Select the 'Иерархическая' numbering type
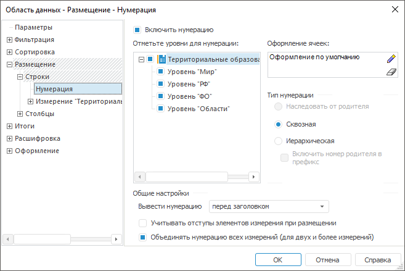 point(279,141)
